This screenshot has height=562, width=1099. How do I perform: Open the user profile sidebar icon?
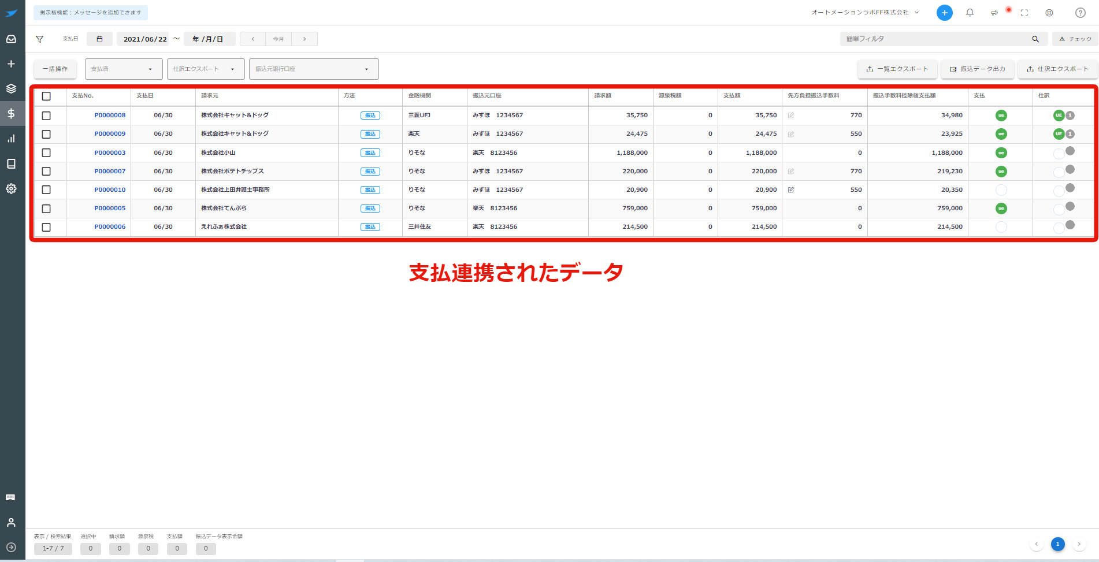point(11,522)
